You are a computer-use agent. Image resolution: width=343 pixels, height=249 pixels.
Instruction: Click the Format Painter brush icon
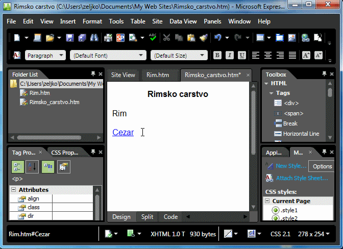click(x=203, y=38)
